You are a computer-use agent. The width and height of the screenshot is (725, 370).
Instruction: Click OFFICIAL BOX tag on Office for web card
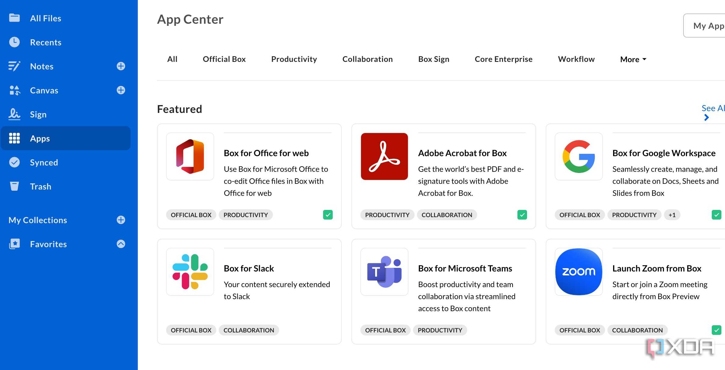click(191, 215)
